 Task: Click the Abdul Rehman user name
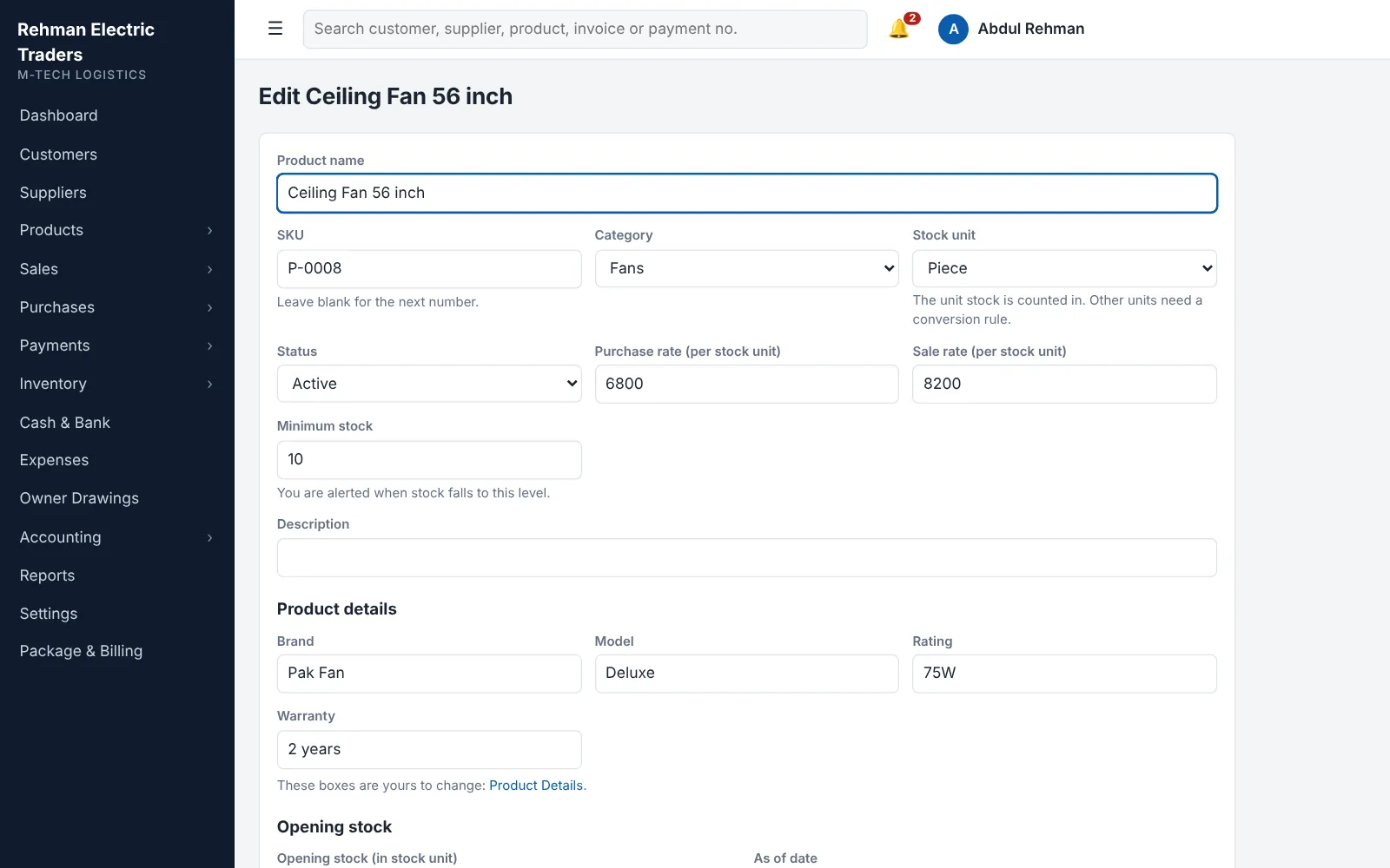click(1031, 29)
